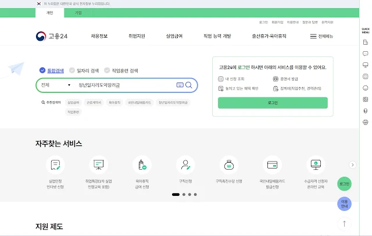Click the 지원 제도 heading text

[49, 226]
